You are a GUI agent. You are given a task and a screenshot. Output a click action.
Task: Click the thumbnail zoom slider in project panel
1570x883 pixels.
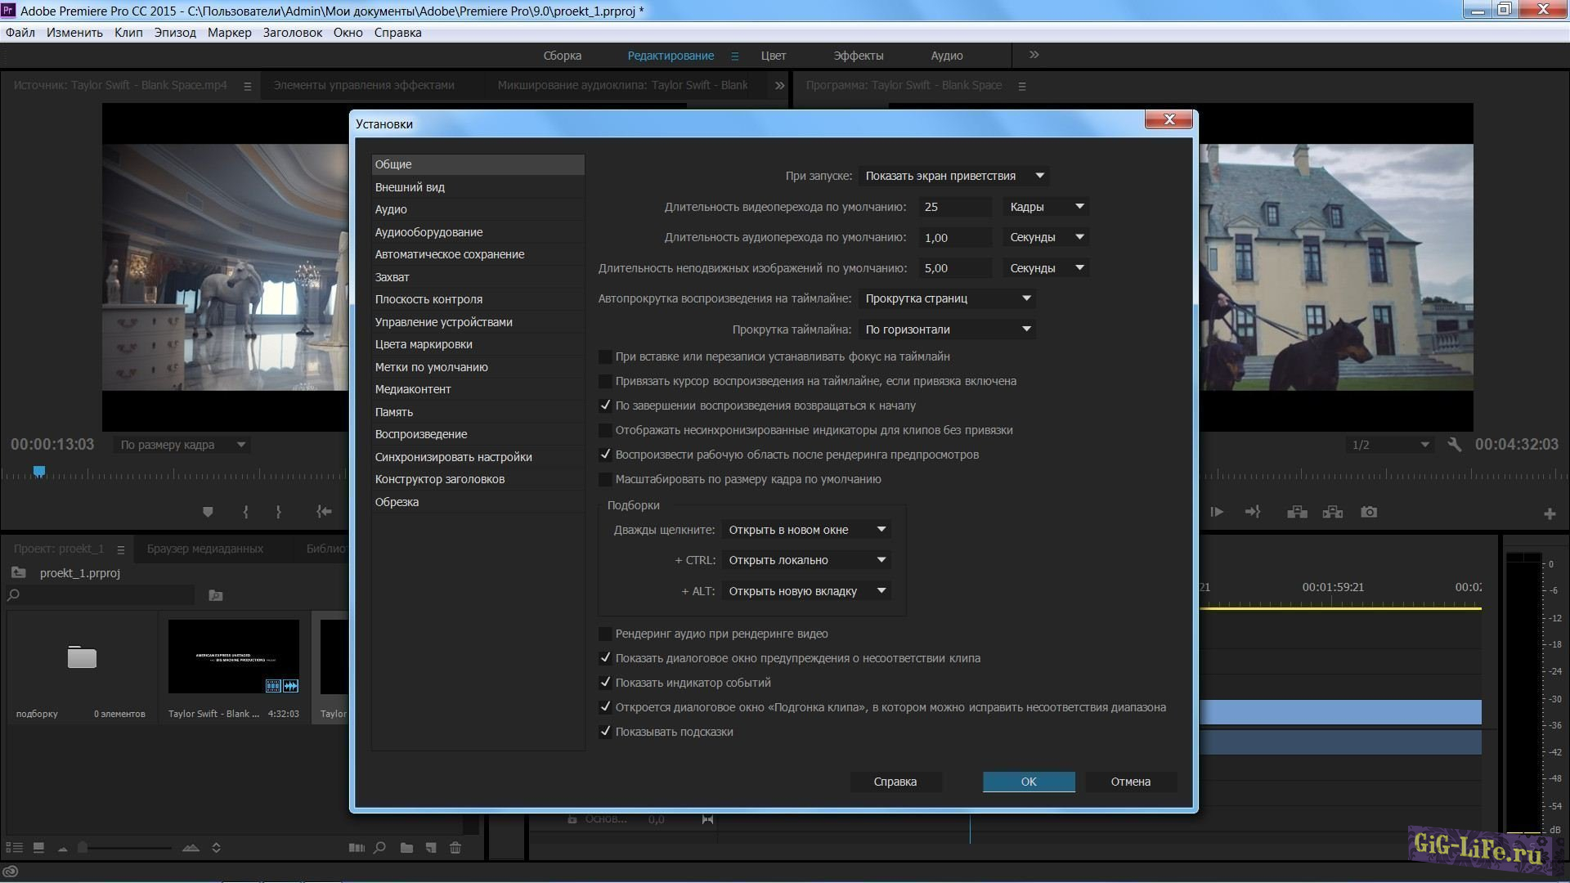[83, 848]
